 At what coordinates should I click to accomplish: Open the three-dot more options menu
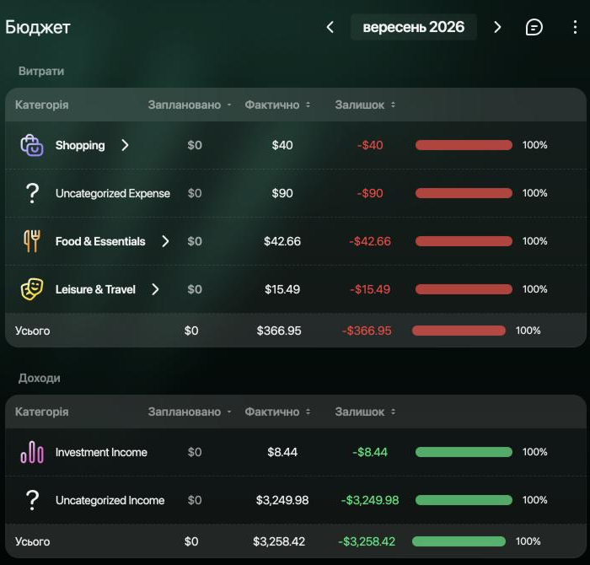click(575, 27)
